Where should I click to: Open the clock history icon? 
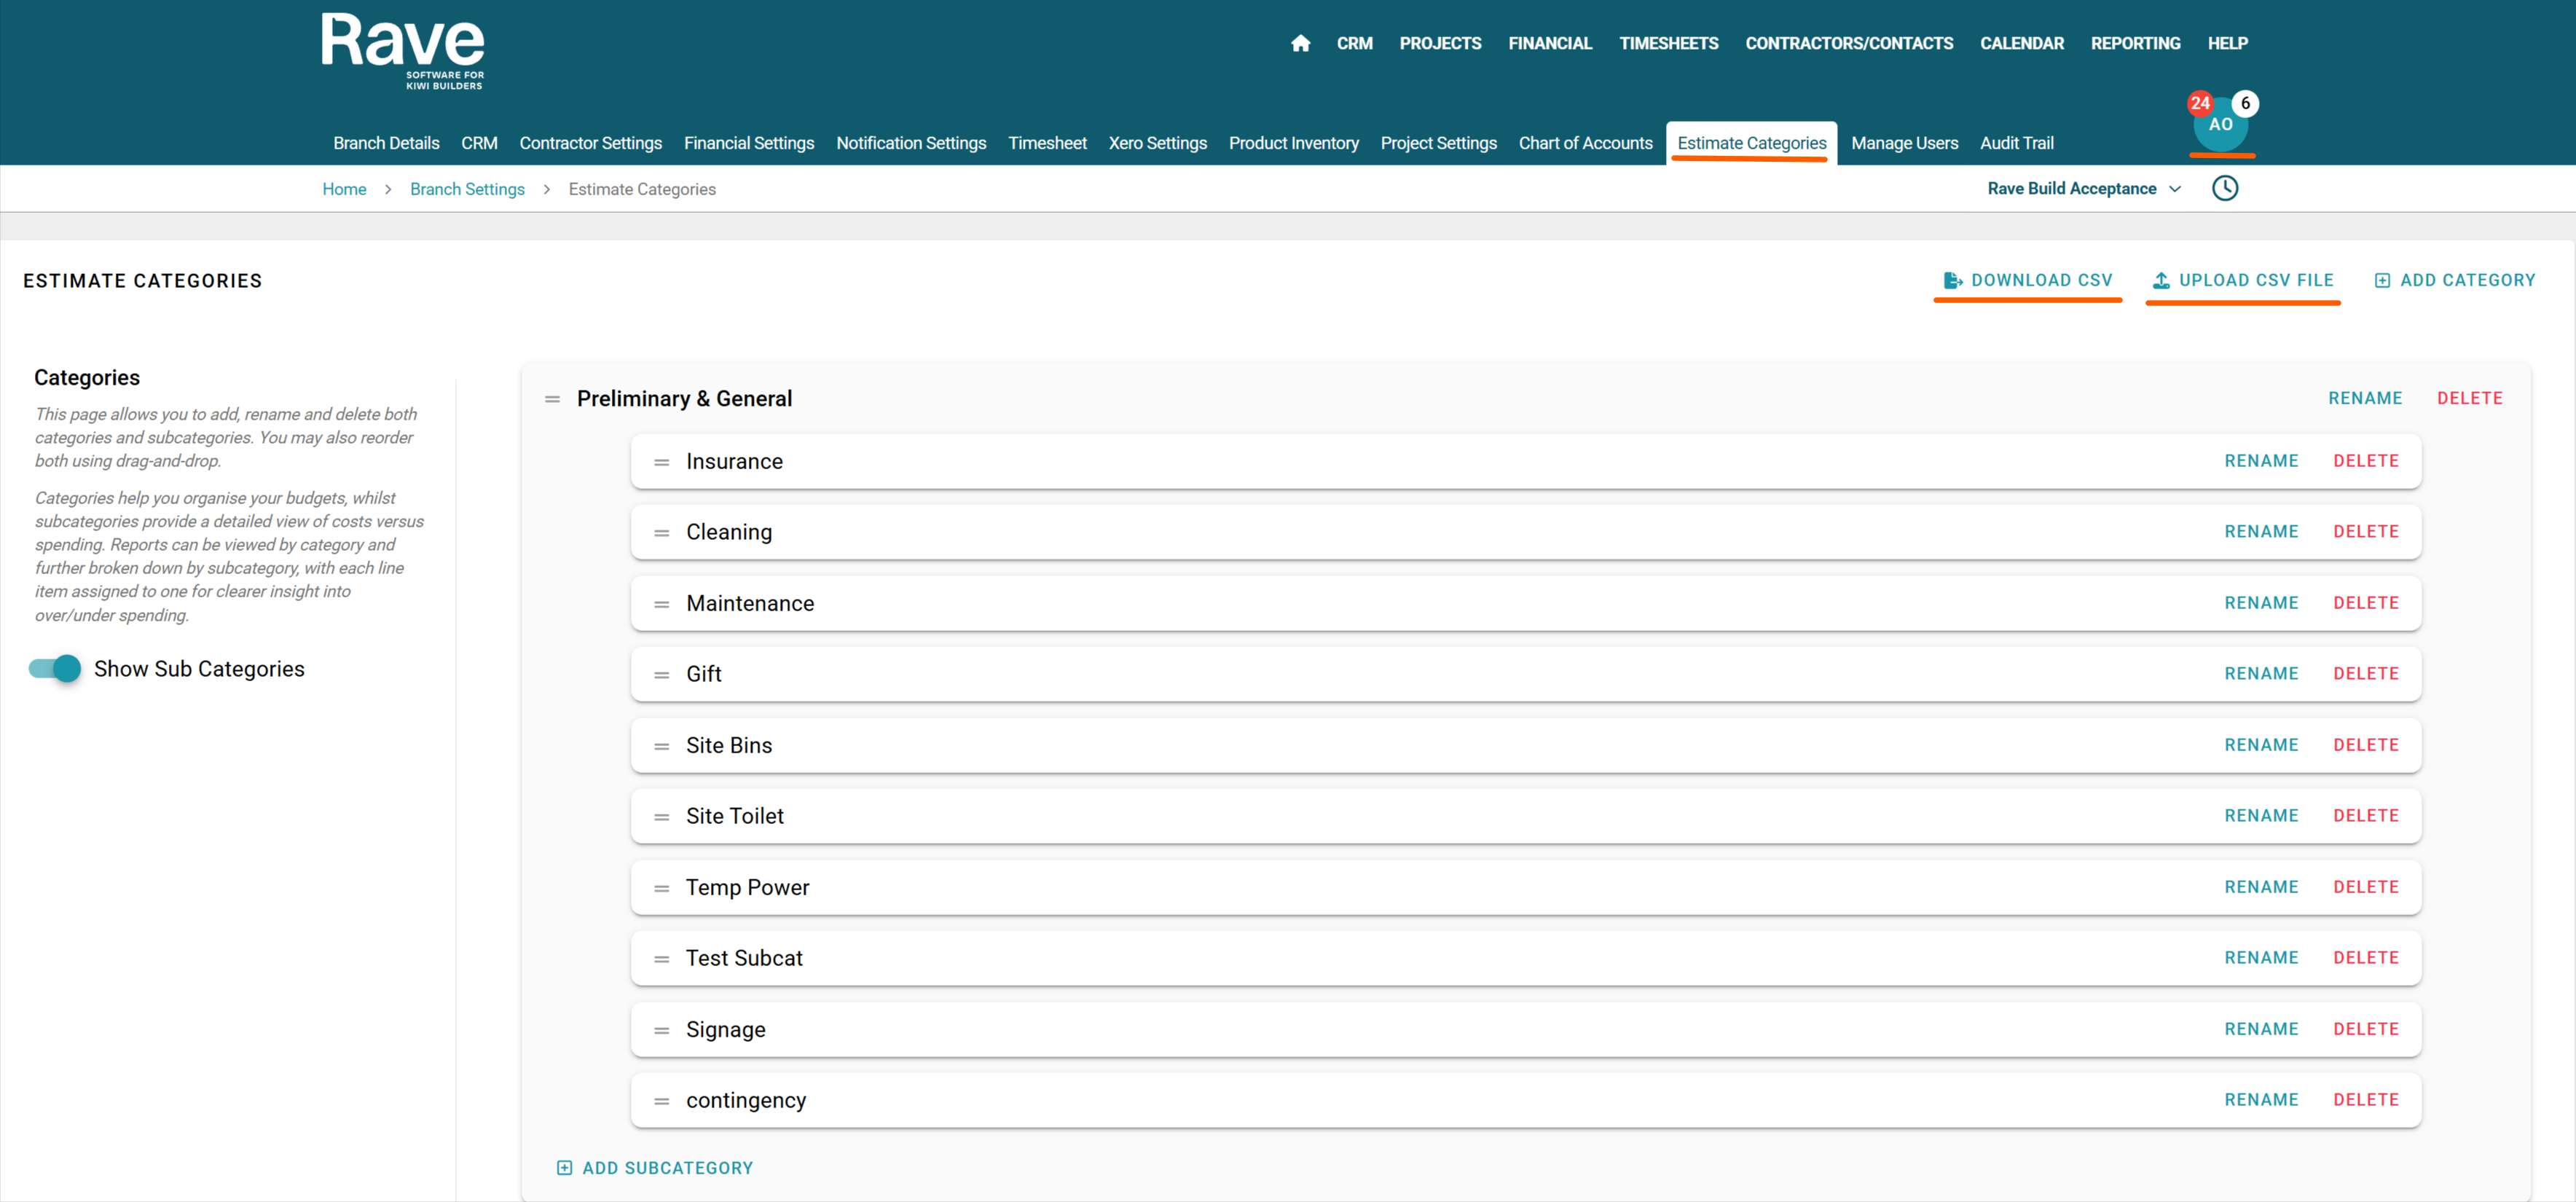coord(2224,188)
